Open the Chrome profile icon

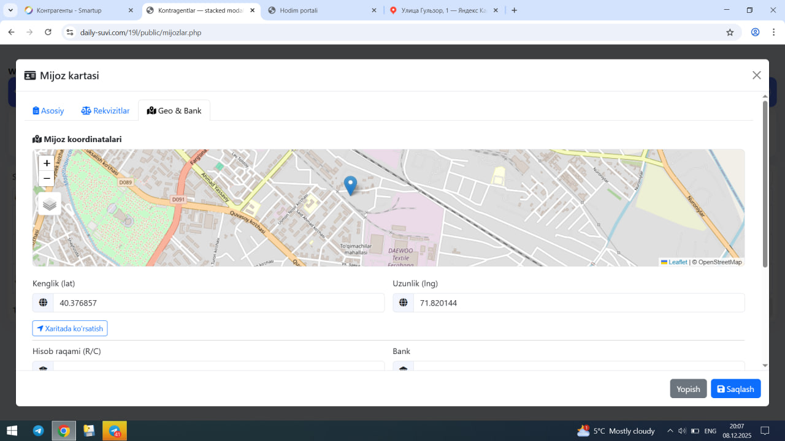[756, 32]
